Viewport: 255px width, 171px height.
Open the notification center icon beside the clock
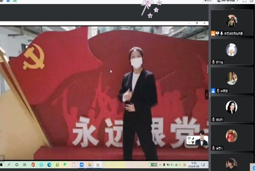click(x=203, y=165)
